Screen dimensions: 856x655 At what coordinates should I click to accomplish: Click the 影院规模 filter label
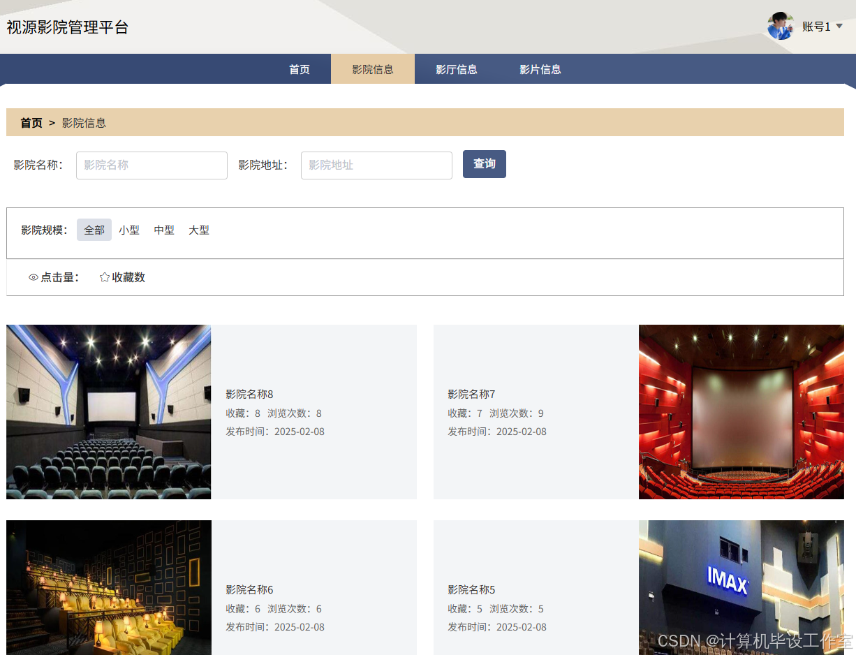point(44,230)
